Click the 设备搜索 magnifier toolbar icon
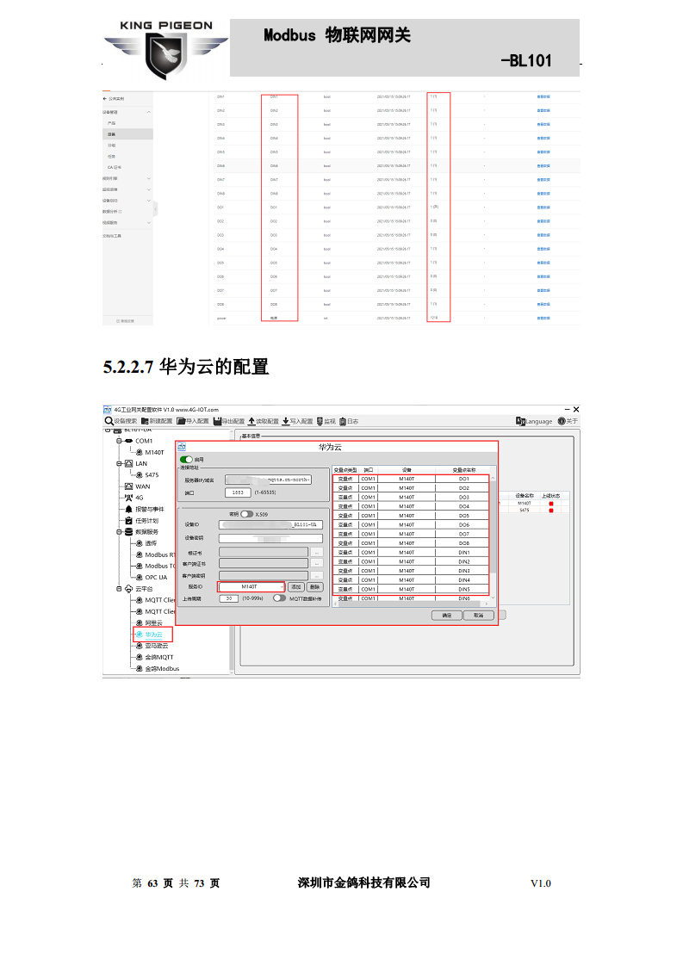Screen dimensions: 683x966 point(109,421)
